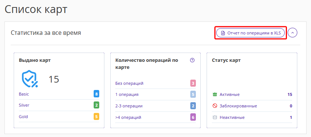Click the inactive cards count 1
Image resolution: width=311 pixels, height=137 pixels.
tap(291, 117)
